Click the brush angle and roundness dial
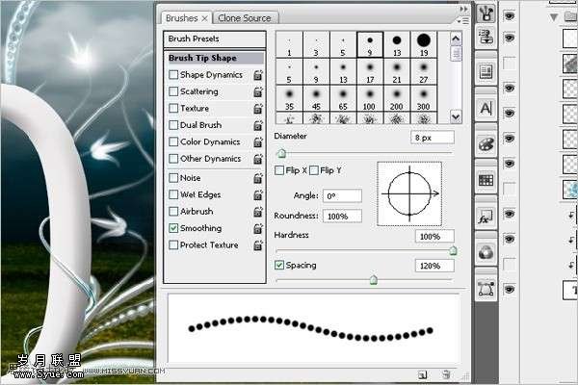This screenshot has width=578, height=385. [409, 193]
